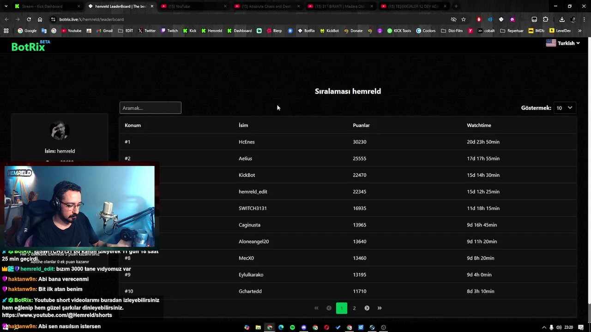Go to the previous page arrow
The width and height of the screenshot is (591, 332).
(329, 308)
